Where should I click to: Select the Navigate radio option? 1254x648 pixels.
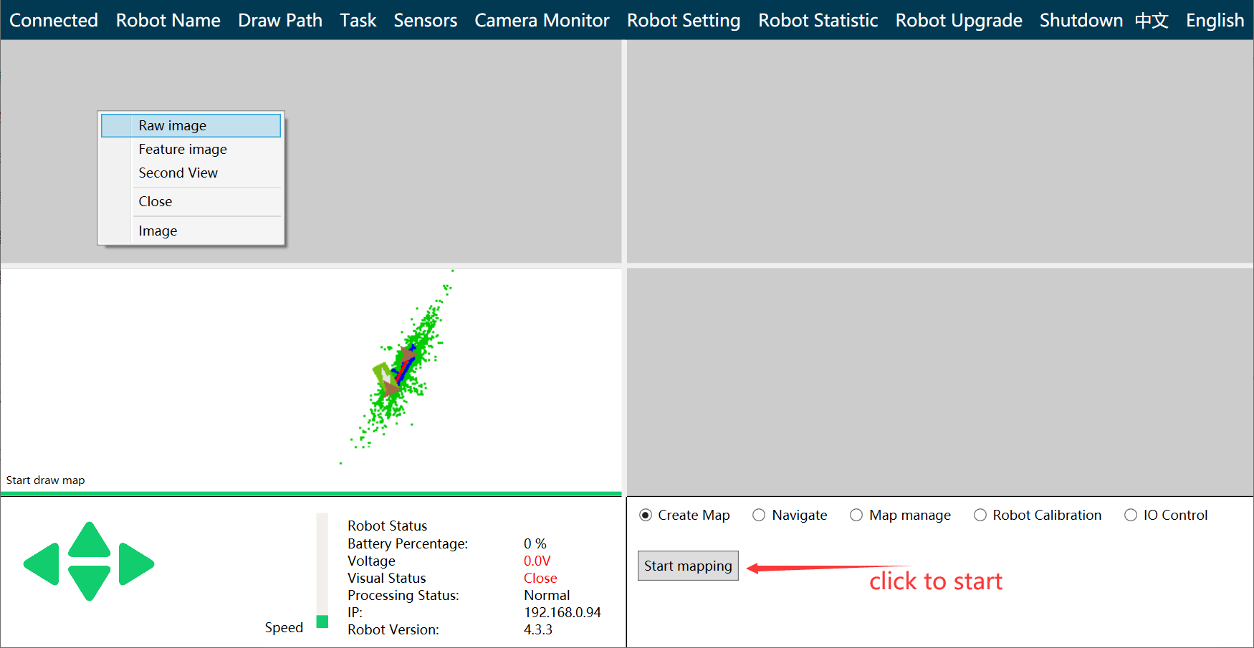pyautogui.click(x=759, y=516)
